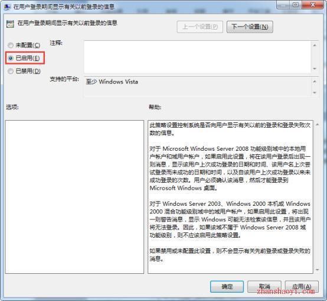The width and height of the screenshot is (327, 301).
Task: Click the supported platform scroll-up arrow
Action: tap(315, 82)
